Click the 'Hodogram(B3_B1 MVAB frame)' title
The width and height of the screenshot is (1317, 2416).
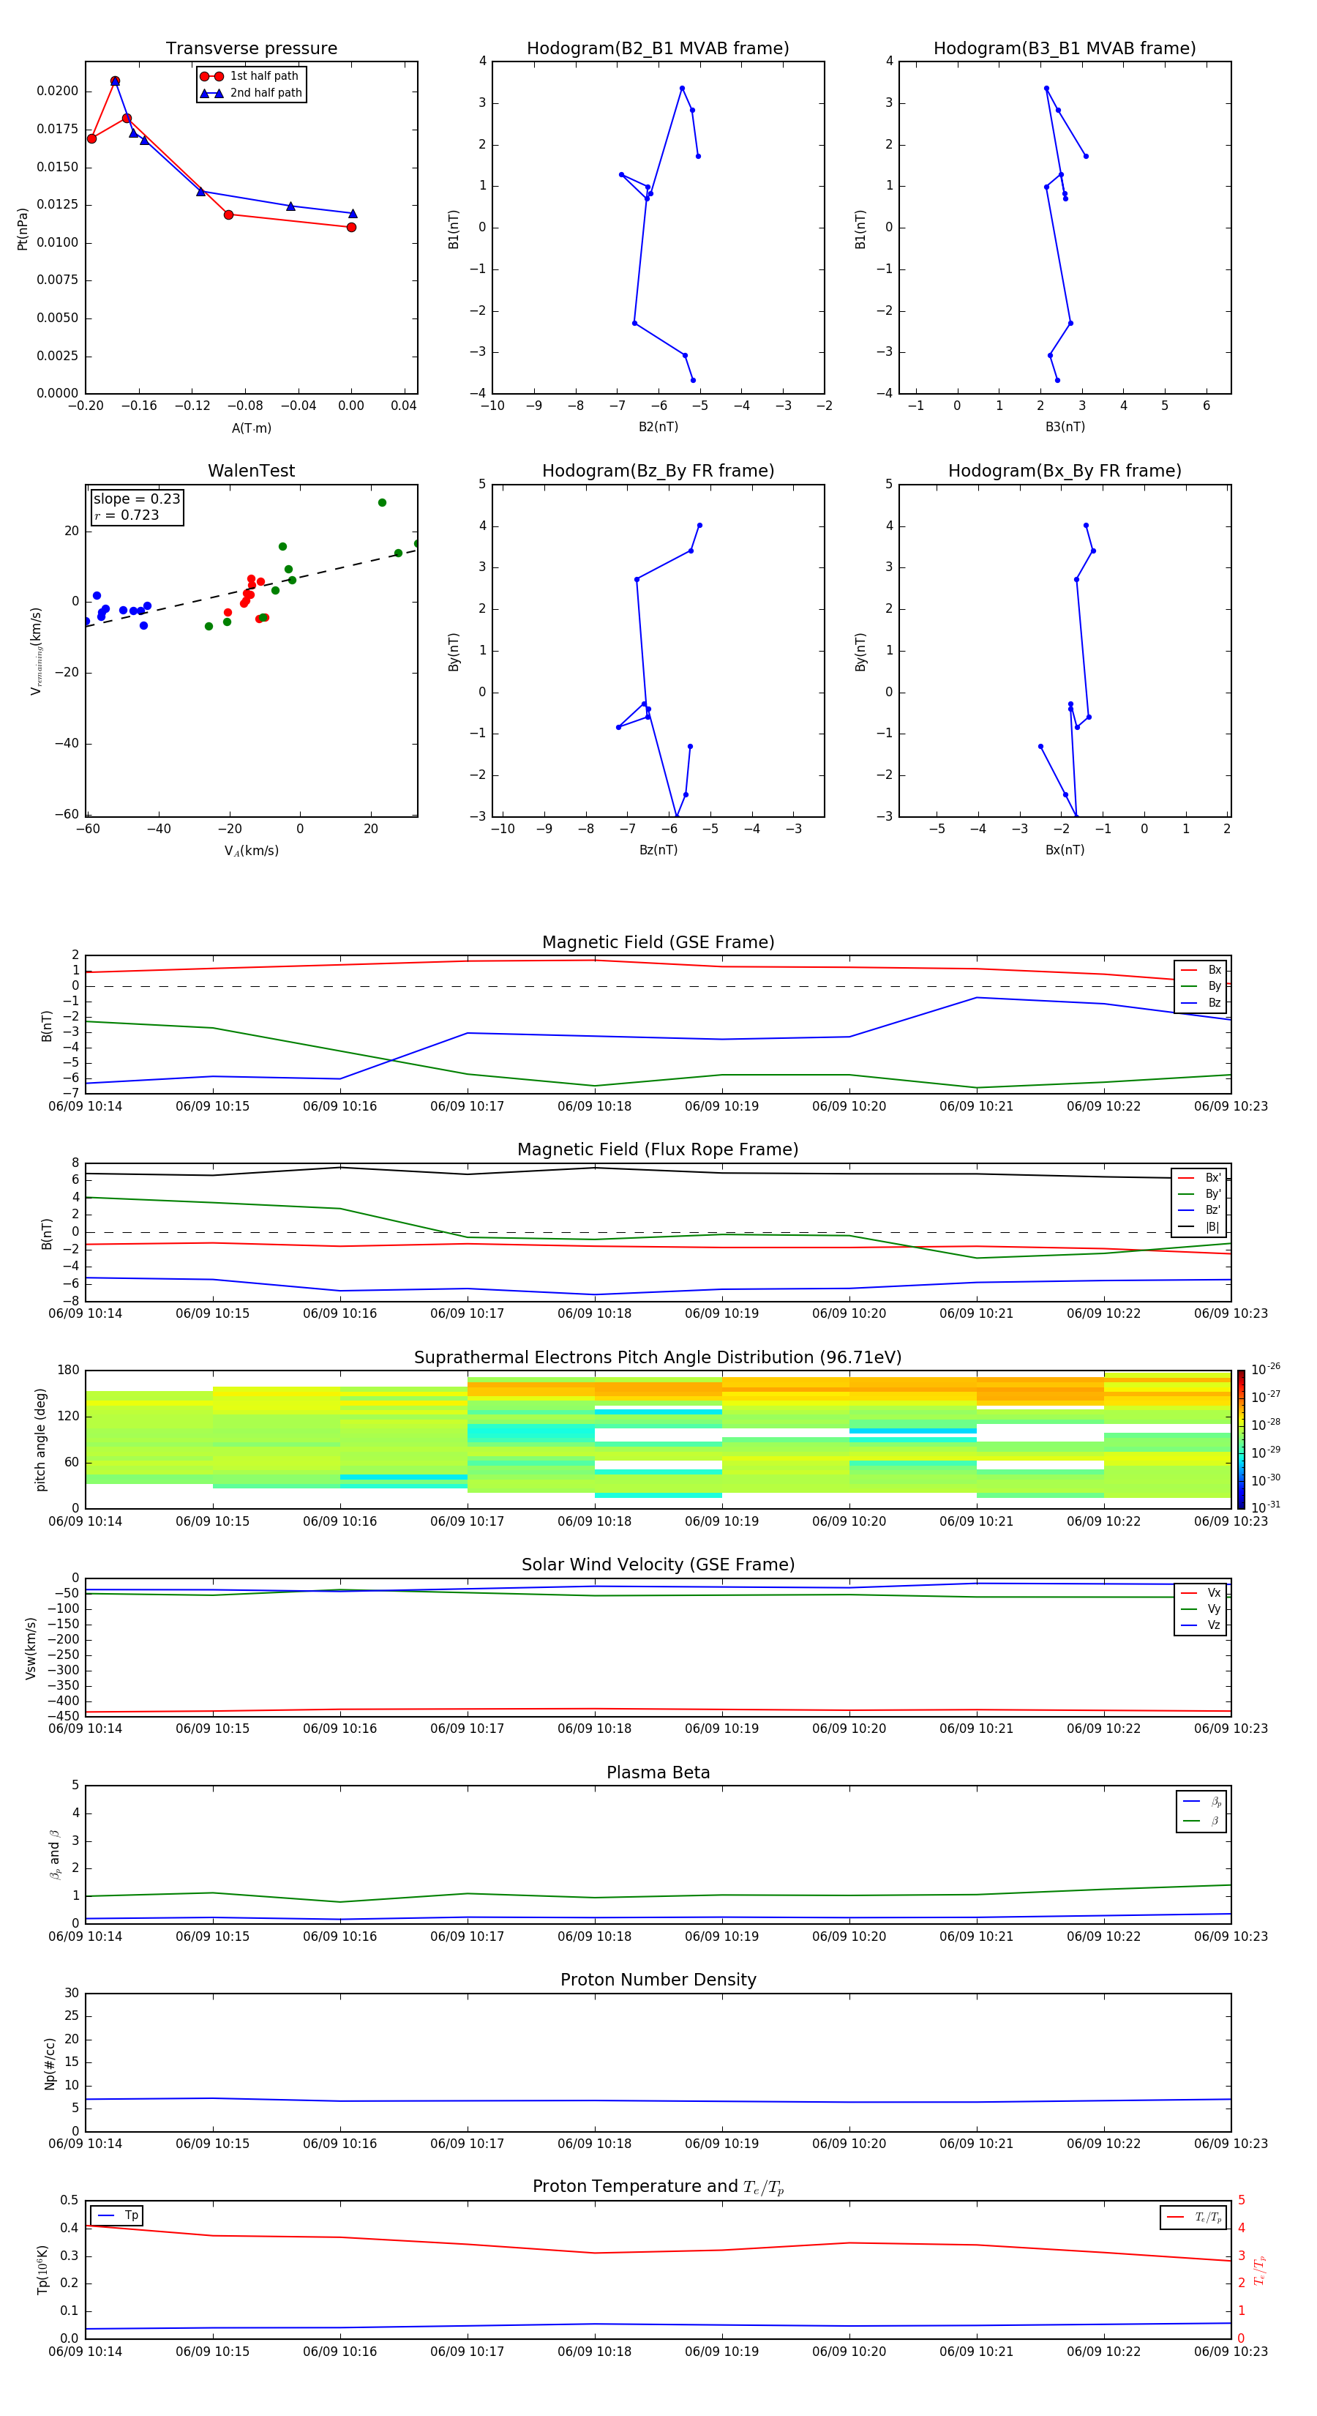point(1065,48)
